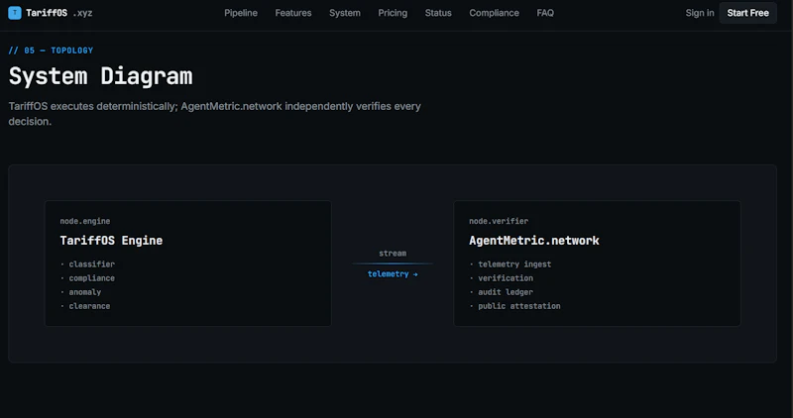Viewport: 793px width, 418px height.
Task: Click the System Diagram heading
Action: [x=101, y=76]
